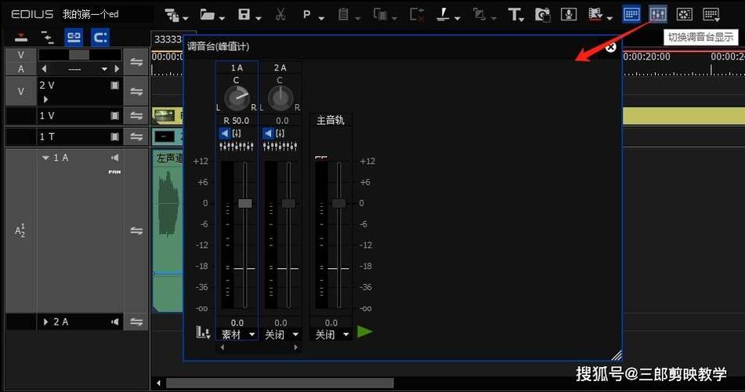The height and width of the screenshot is (392, 745).
Task: Click the 2 A pan knob in mixer
Action: (x=280, y=99)
